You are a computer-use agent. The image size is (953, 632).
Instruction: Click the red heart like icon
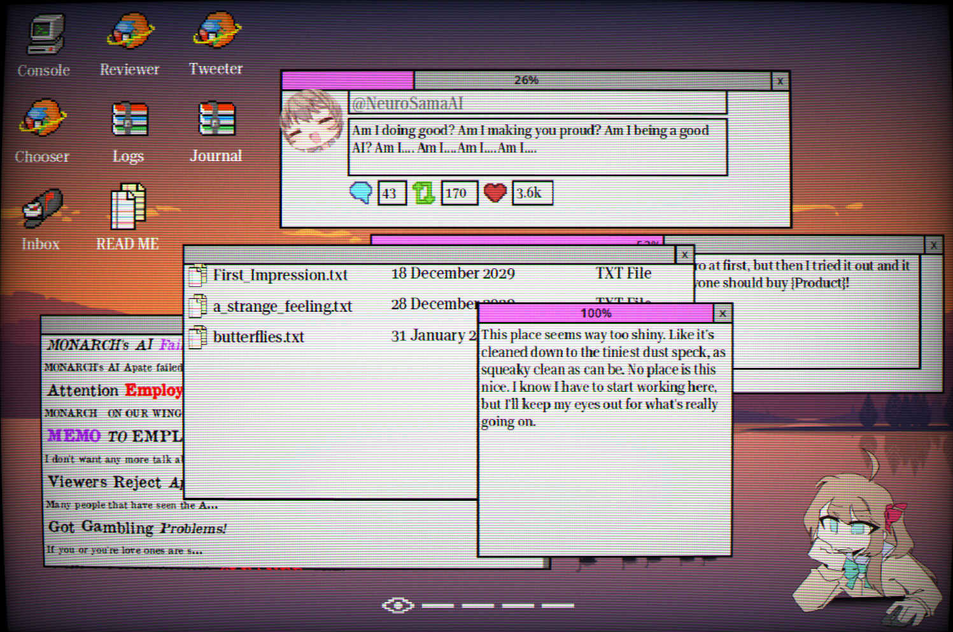495,192
